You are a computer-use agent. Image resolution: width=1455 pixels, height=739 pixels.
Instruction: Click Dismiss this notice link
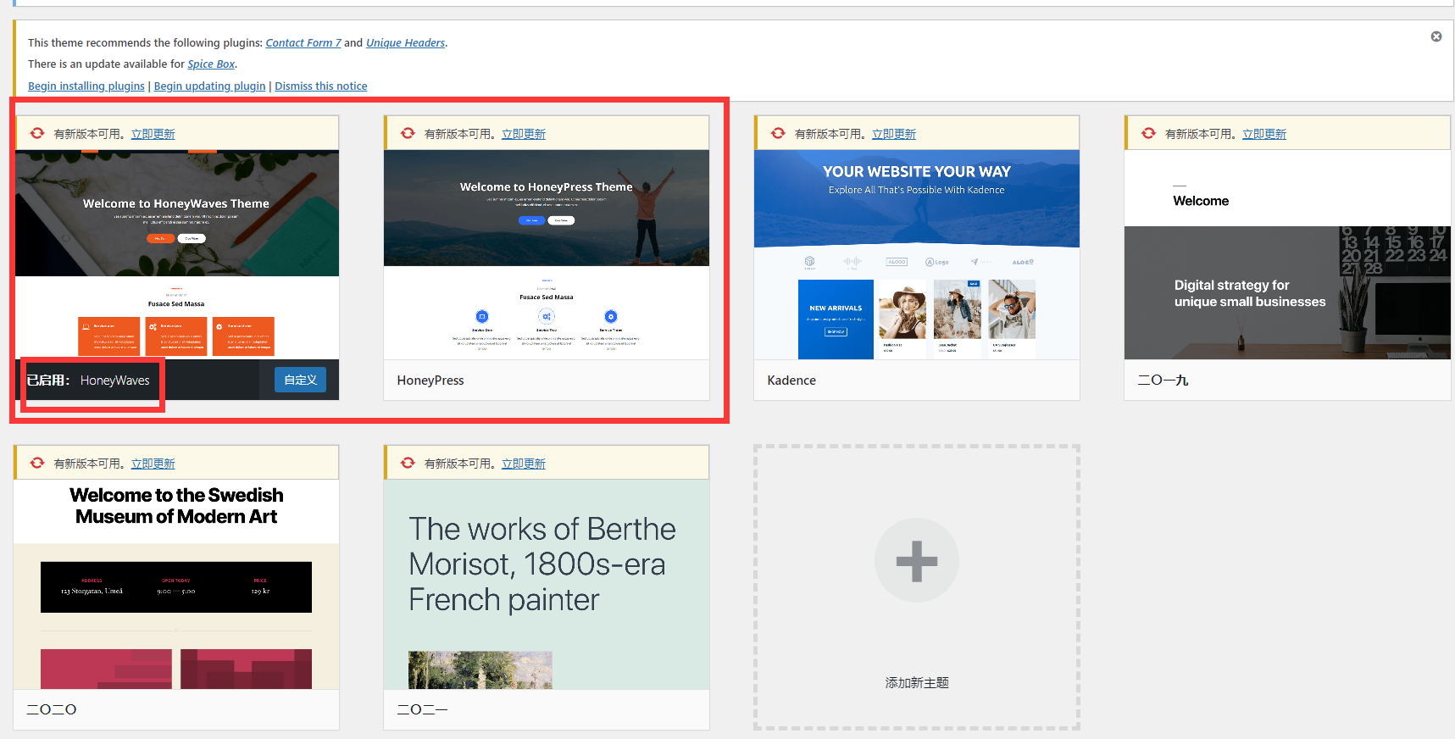click(321, 86)
